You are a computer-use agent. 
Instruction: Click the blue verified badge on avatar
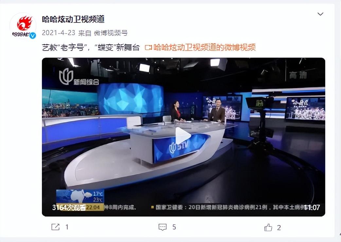point(33,35)
